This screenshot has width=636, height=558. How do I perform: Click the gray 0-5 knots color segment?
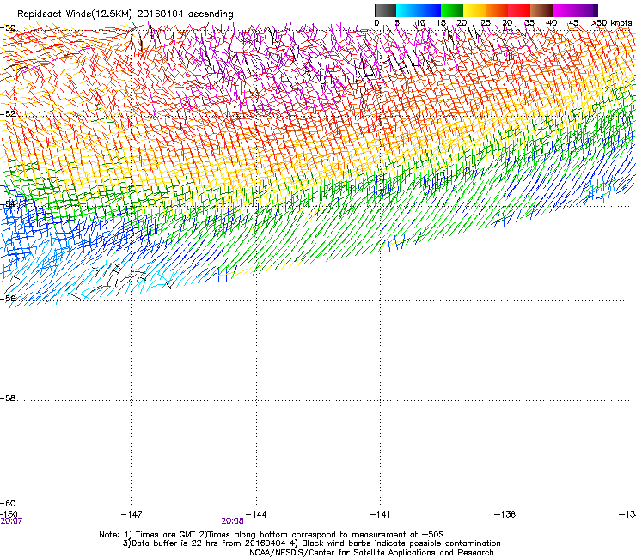(385, 10)
